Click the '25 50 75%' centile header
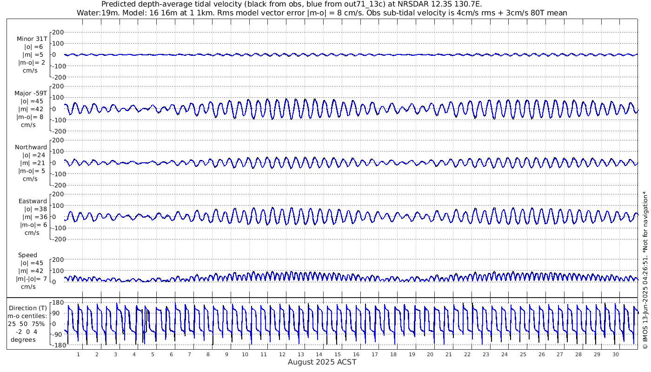The width and height of the screenshot is (651, 372). click(x=27, y=324)
